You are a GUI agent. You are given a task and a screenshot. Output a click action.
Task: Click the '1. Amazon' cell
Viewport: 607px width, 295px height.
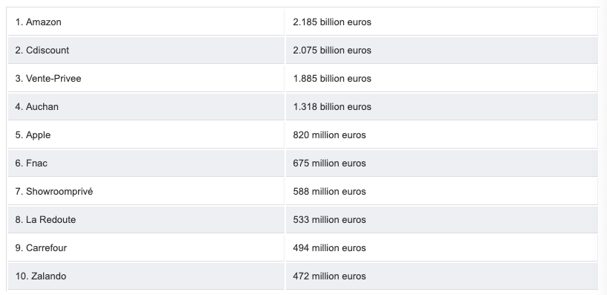click(x=146, y=22)
